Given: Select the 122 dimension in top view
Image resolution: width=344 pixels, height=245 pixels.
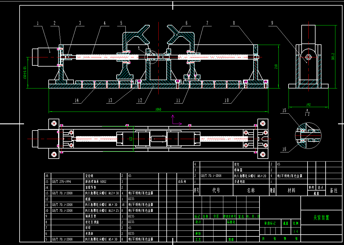Looking at the screenshot, I should pyautogui.click(x=131, y=139).
